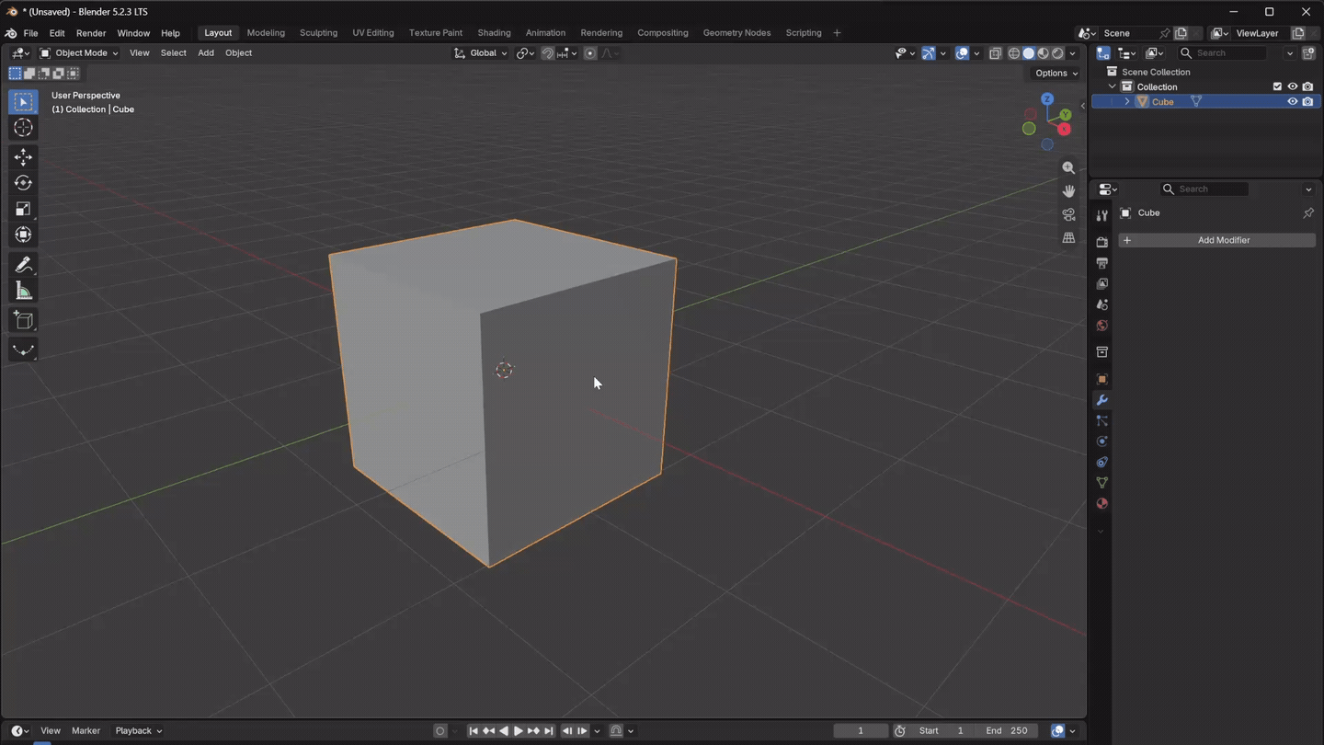Activate the Scale tool
The height and width of the screenshot is (745, 1324).
coord(23,210)
